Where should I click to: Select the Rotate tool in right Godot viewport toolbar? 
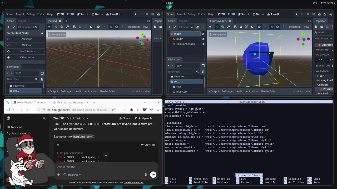pos(223,27)
